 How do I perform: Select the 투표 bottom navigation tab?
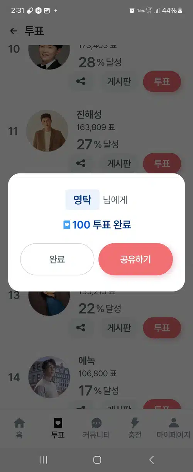pyautogui.click(x=58, y=428)
